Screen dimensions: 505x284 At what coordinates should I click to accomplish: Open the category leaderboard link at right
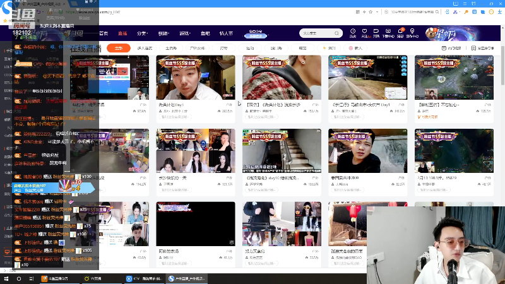tap(482, 48)
